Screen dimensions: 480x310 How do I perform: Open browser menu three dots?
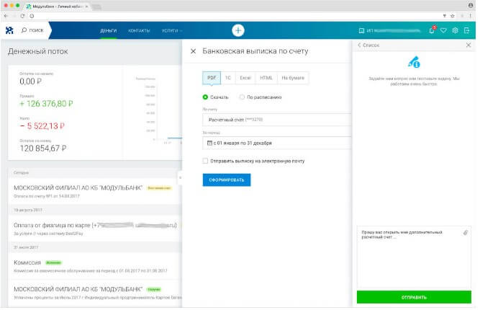tap(471, 16)
